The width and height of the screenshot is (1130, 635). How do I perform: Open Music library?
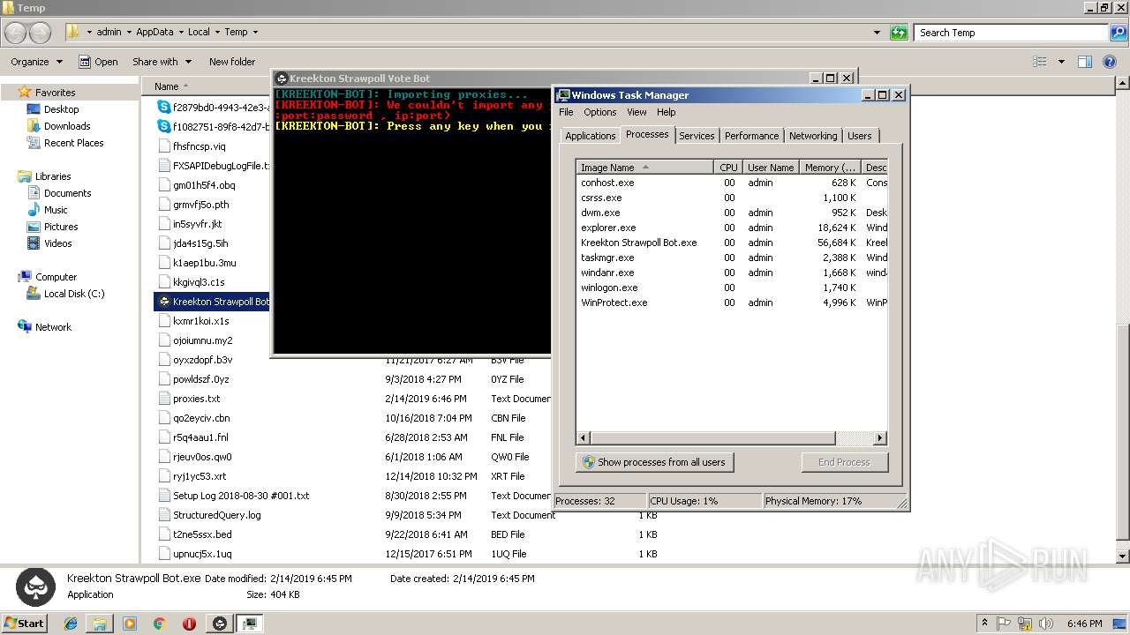pos(56,210)
